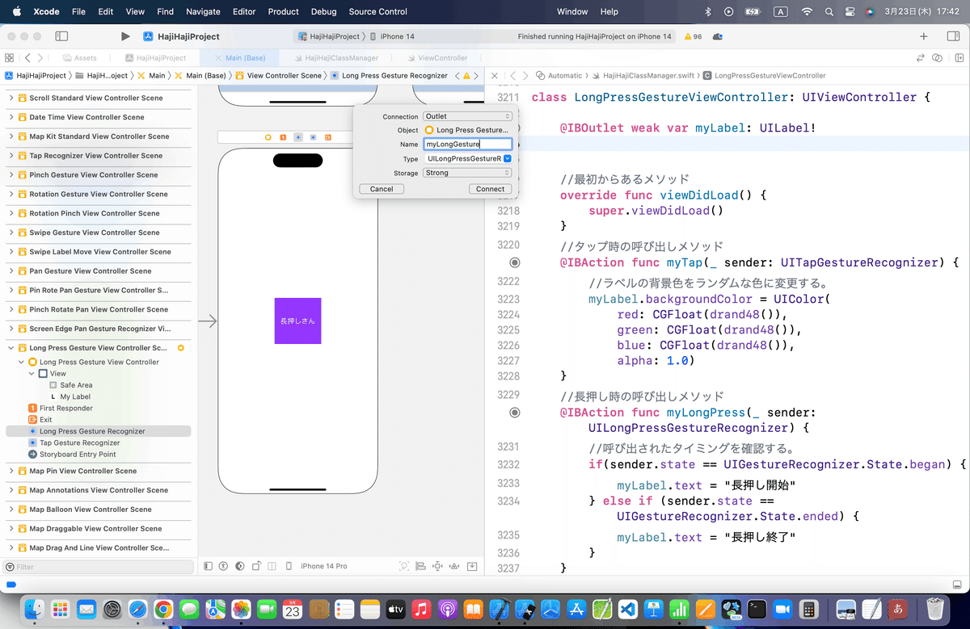
Task: Select the purple label in the canvas
Action: pos(297,321)
